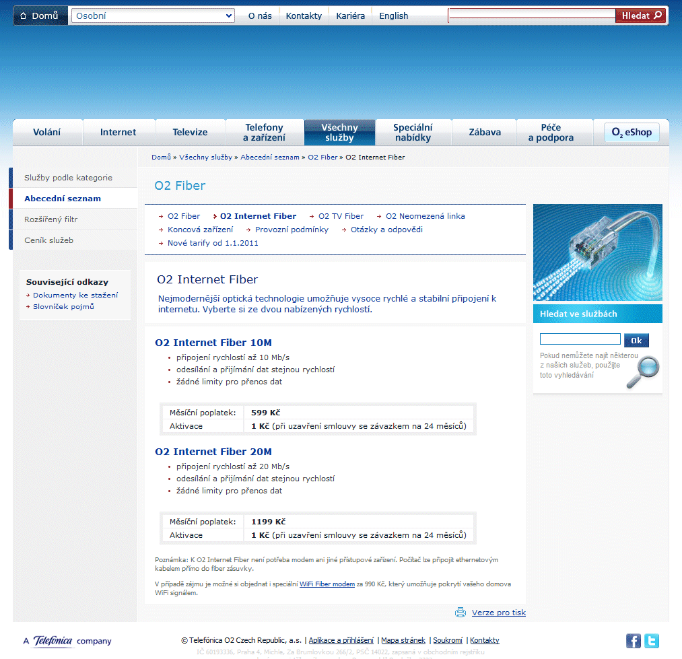Open O2 Fiber submenu link
The image size is (682, 659).
[184, 216]
